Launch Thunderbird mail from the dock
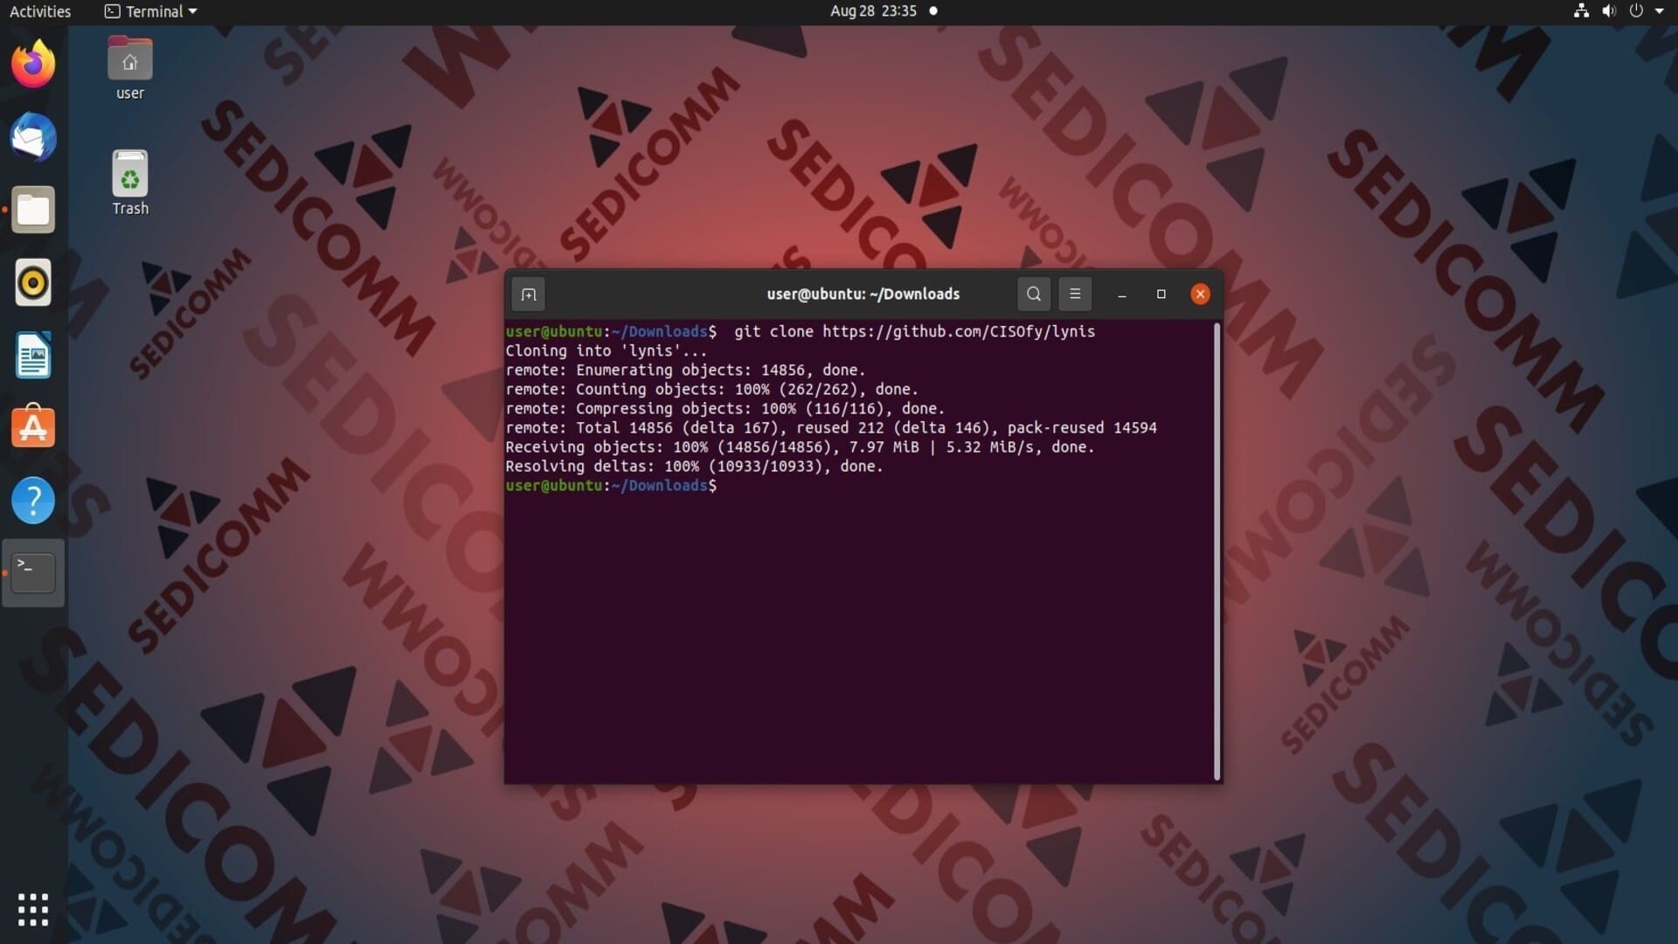The height and width of the screenshot is (944, 1678). [33, 137]
